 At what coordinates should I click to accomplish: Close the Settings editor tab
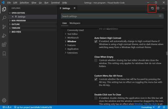75,8
